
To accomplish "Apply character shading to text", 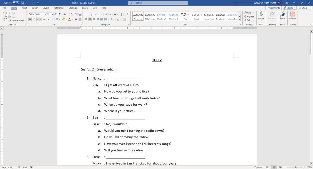I will click(76, 19).
